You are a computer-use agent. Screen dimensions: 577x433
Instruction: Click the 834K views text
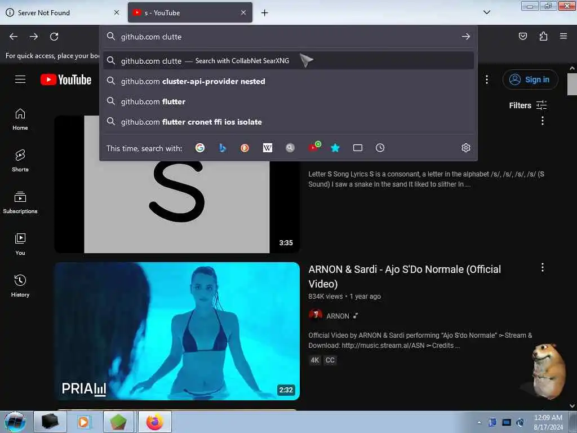click(x=325, y=297)
